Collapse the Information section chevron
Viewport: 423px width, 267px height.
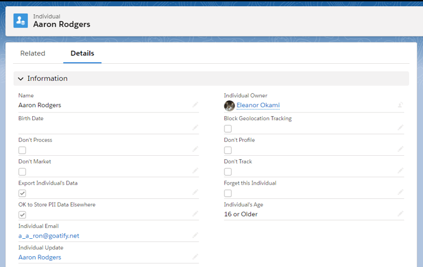pyautogui.click(x=20, y=78)
